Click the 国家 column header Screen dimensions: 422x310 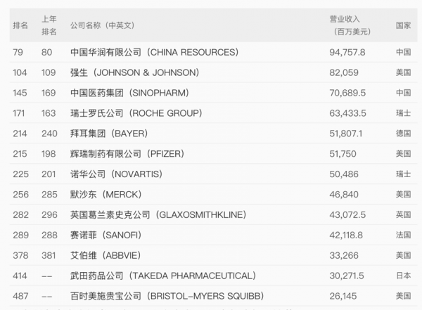[403, 25]
